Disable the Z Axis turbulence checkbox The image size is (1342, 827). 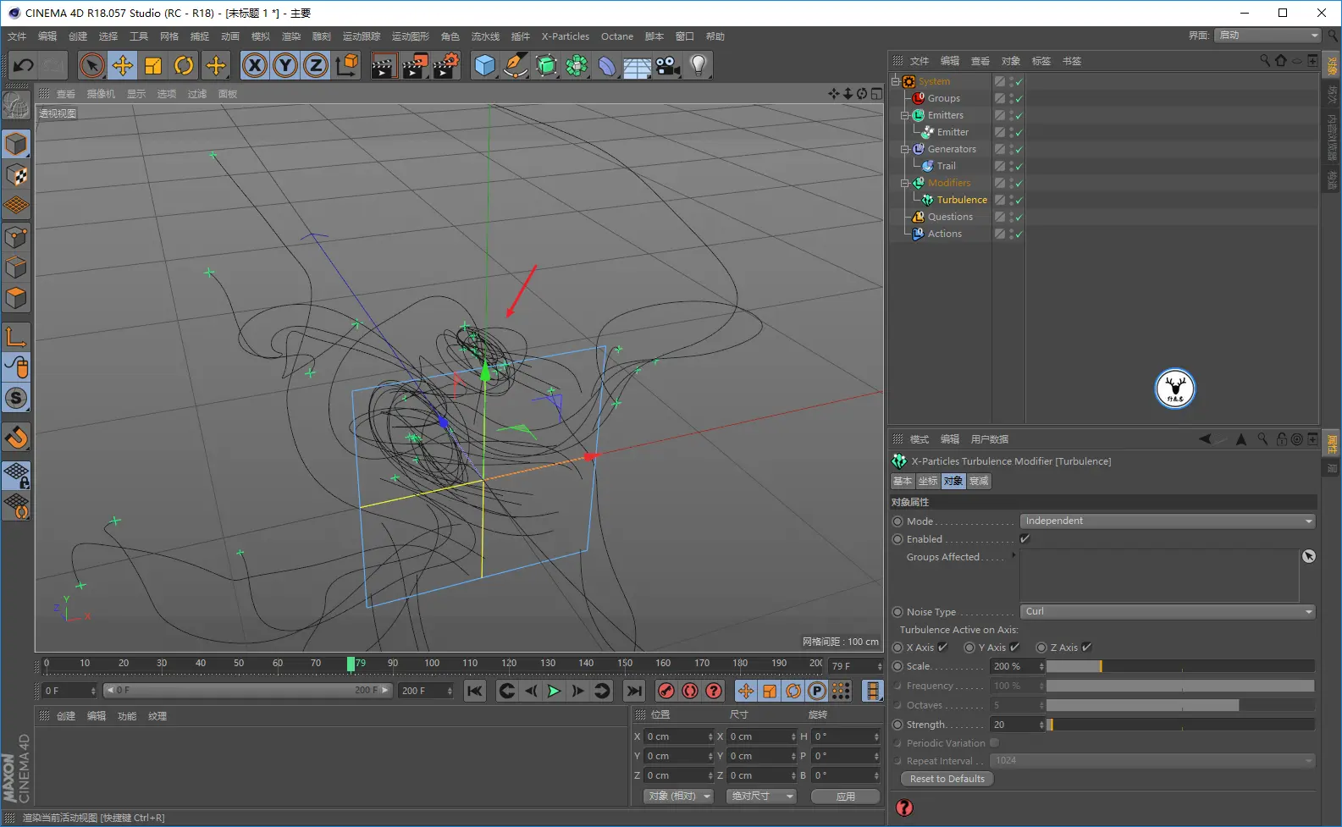coord(1086,648)
